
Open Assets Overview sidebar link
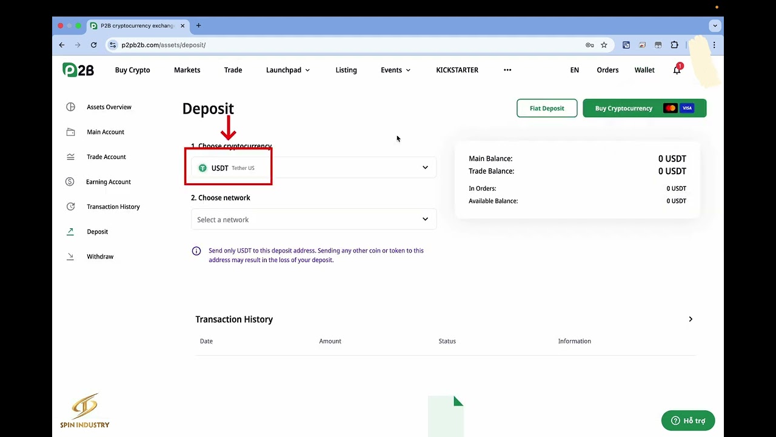[109, 107]
